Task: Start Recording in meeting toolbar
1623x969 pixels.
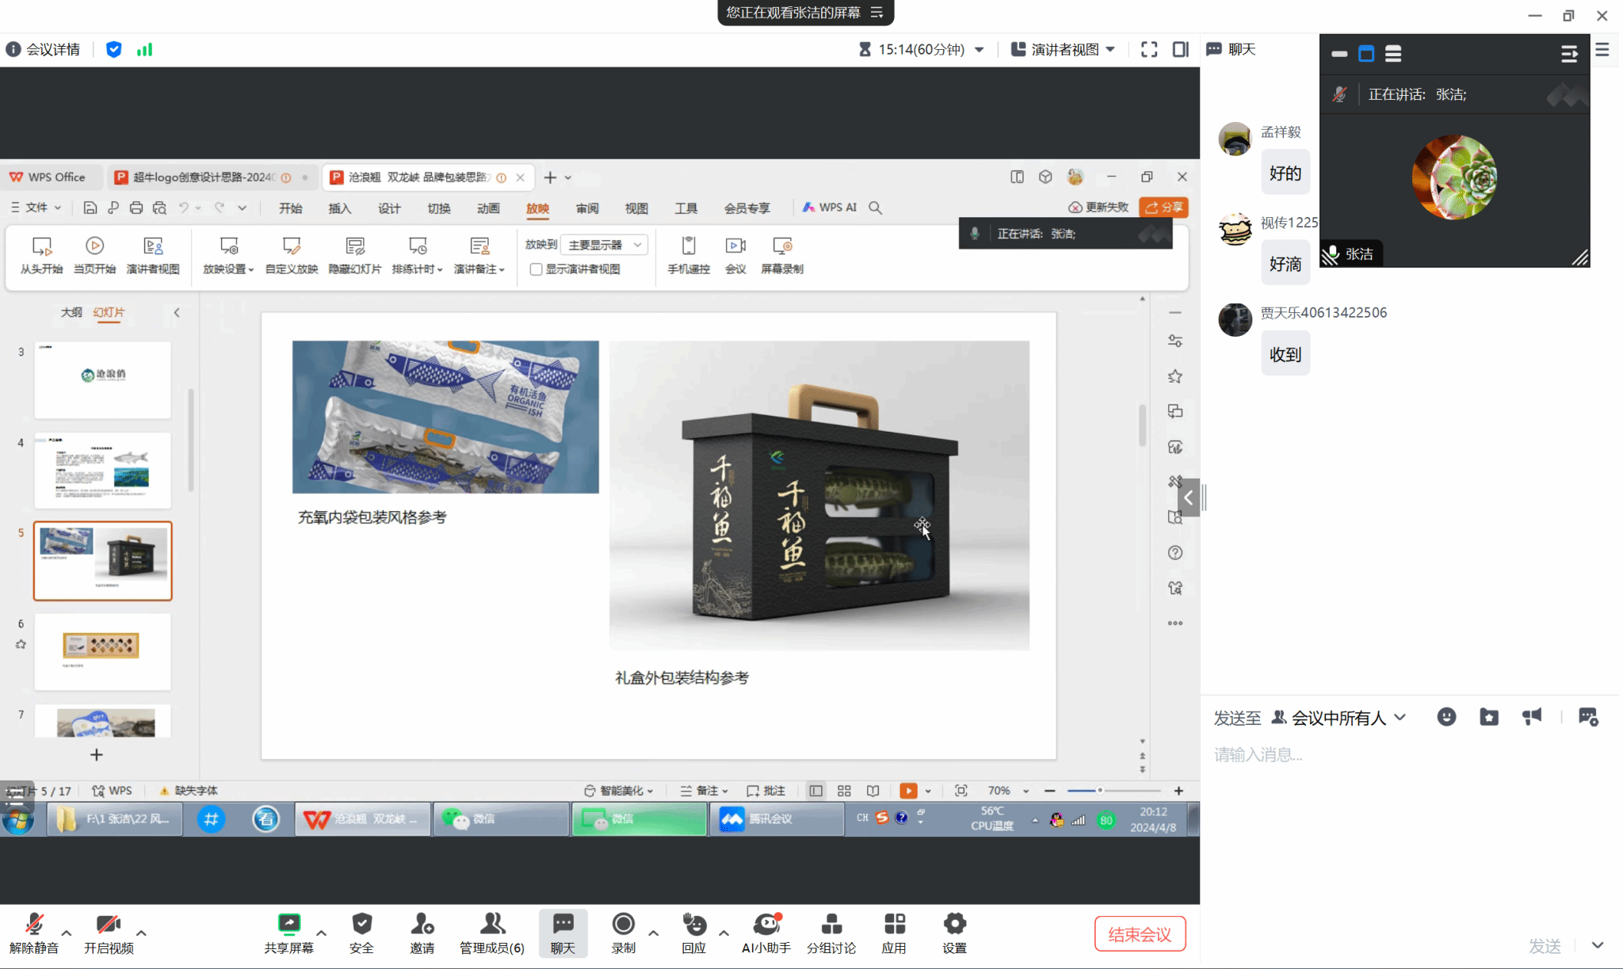Action: (623, 933)
